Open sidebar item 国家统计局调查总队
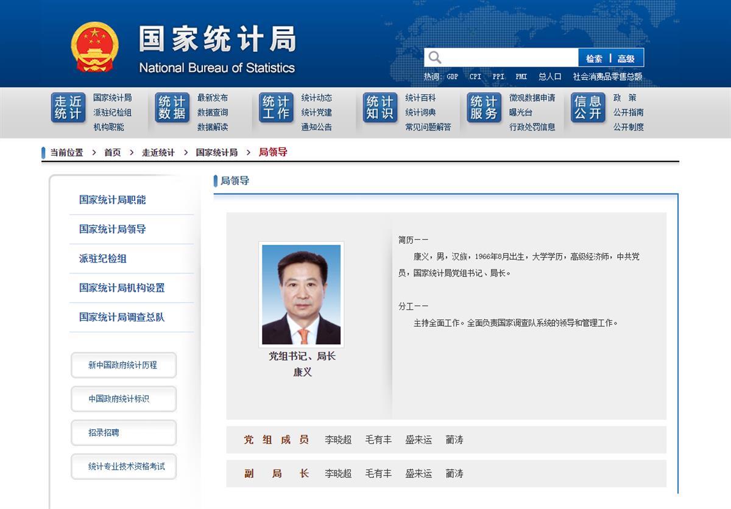This screenshot has height=509, width=731. click(122, 317)
